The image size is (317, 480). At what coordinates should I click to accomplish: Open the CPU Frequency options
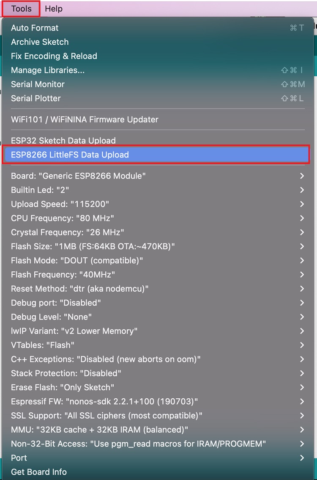tap(63, 218)
